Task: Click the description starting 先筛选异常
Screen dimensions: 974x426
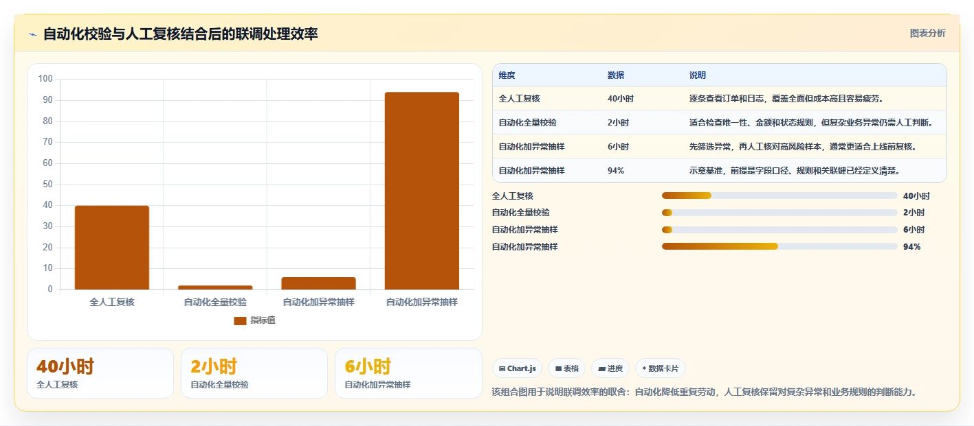Action: (x=803, y=147)
